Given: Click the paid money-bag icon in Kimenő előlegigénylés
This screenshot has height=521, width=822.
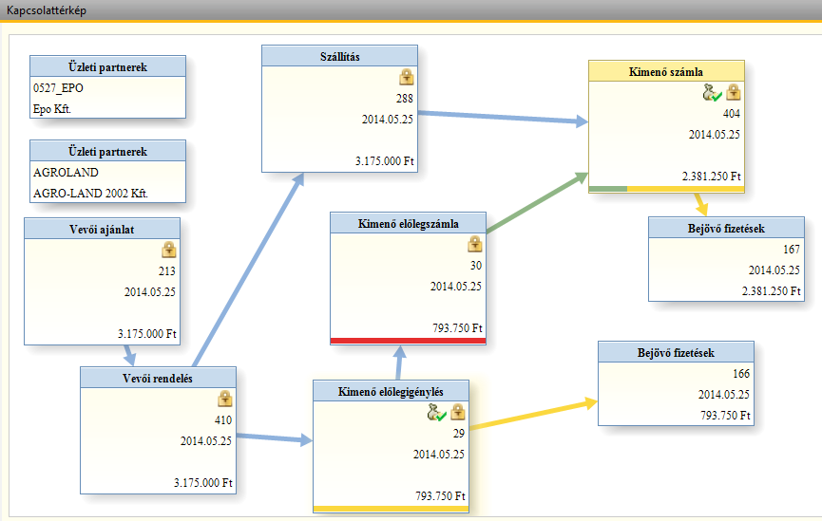Looking at the screenshot, I should (436, 413).
